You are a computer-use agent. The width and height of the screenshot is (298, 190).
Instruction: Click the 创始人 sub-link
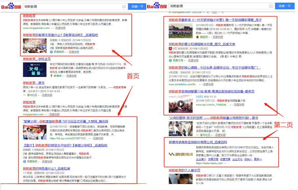pos(248,159)
